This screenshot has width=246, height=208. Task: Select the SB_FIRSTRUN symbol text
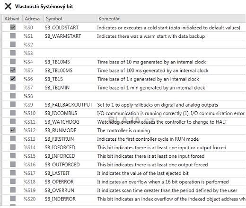(x=59, y=139)
